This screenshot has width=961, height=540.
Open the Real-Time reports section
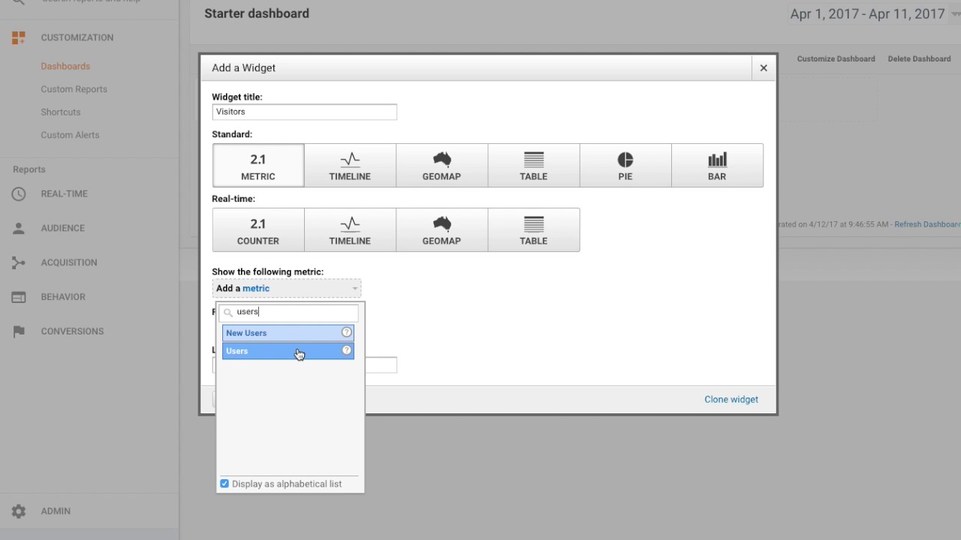coord(64,193)
